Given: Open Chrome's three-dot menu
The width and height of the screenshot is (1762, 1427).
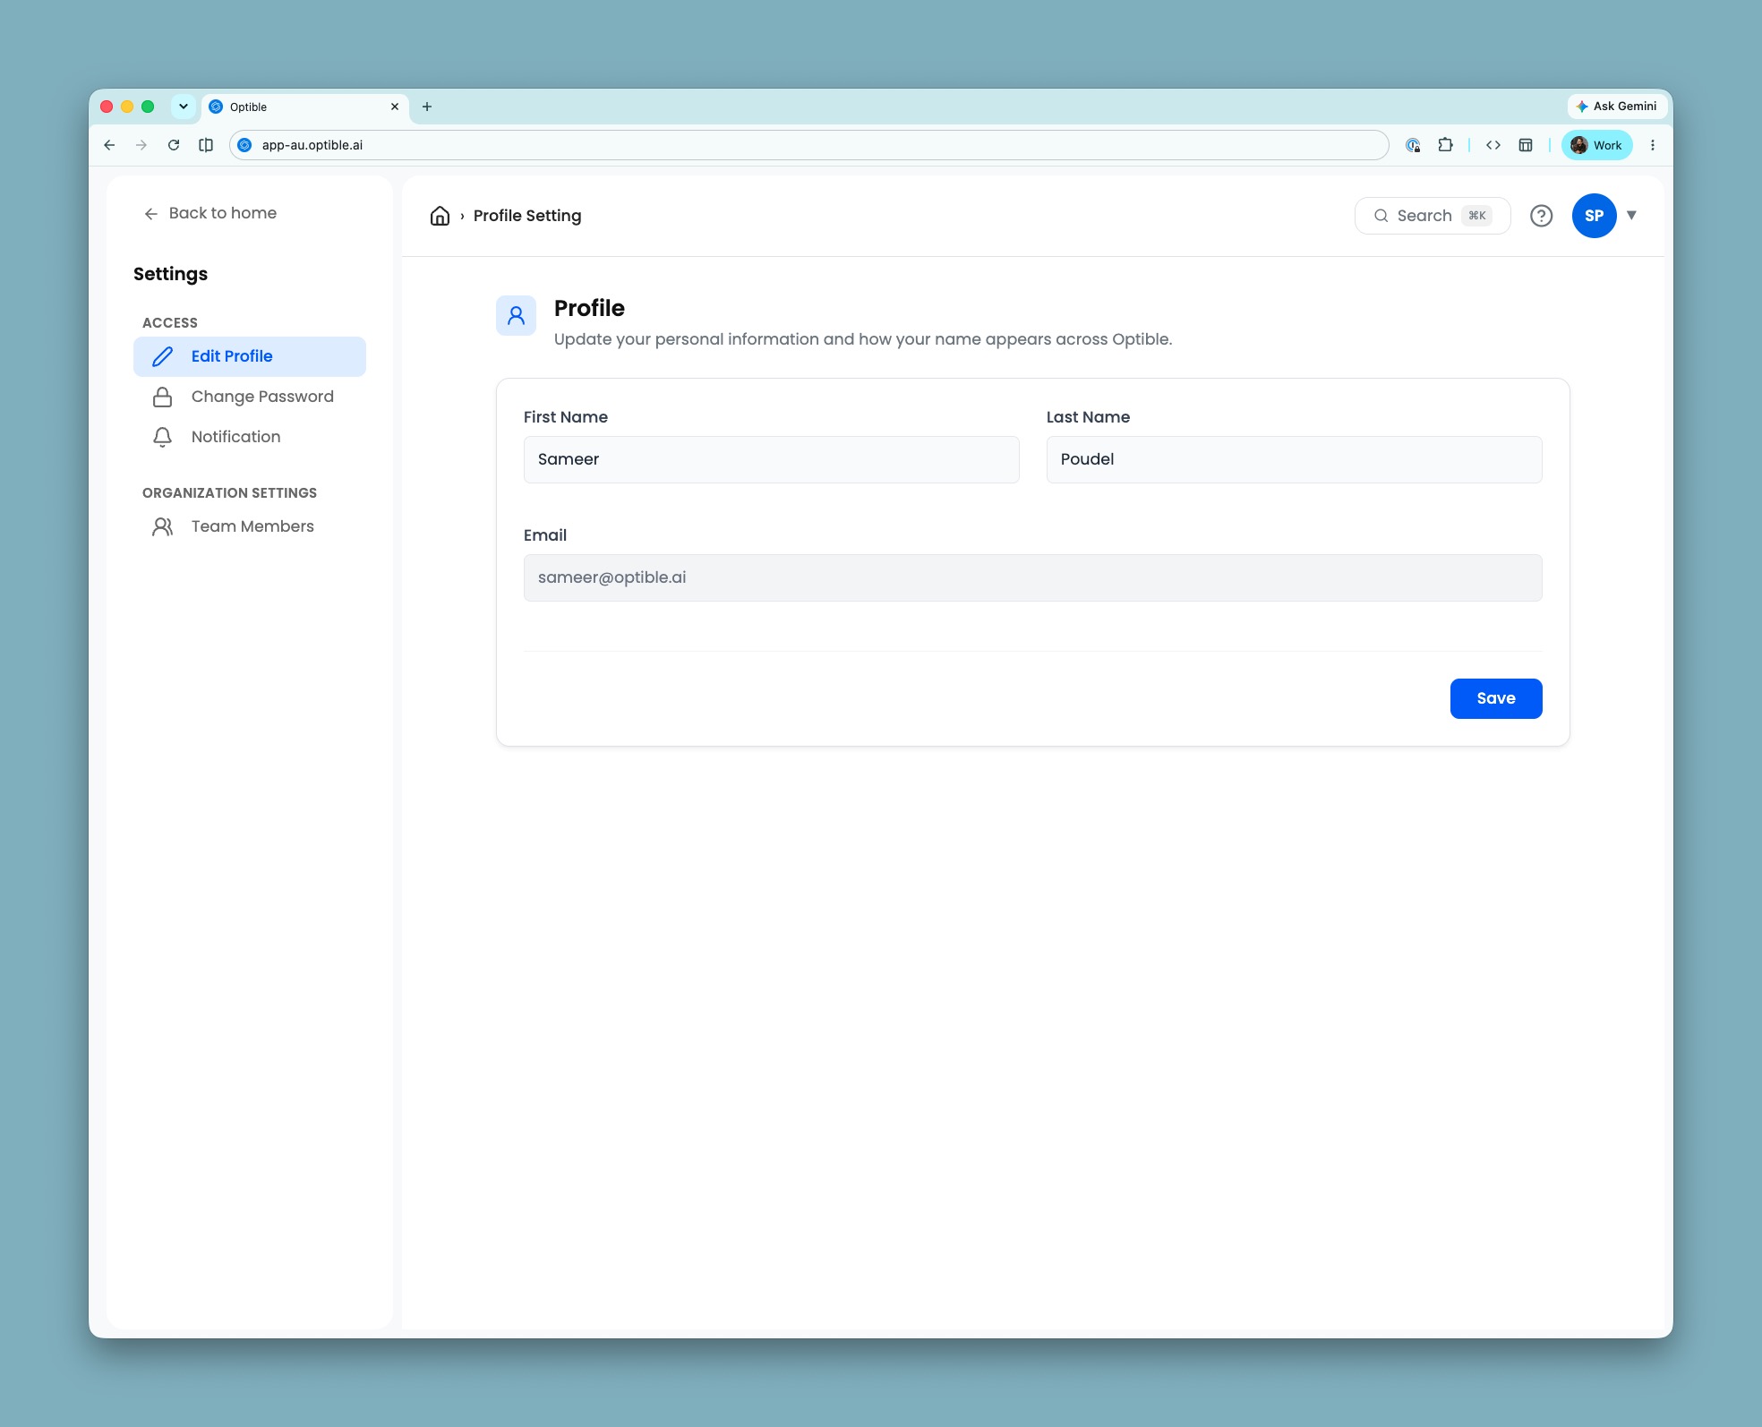Looking at the screenshot, I should pyautogui.click(x=1653, y=145).
